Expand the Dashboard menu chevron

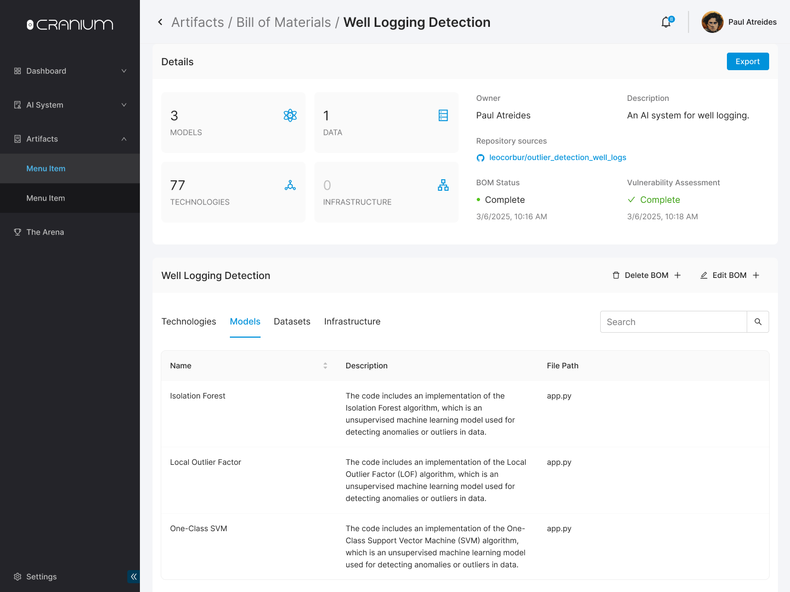(124, 71)
